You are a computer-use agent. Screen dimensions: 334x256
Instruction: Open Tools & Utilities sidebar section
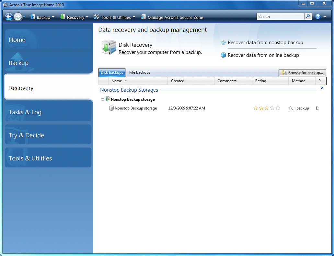48,158
